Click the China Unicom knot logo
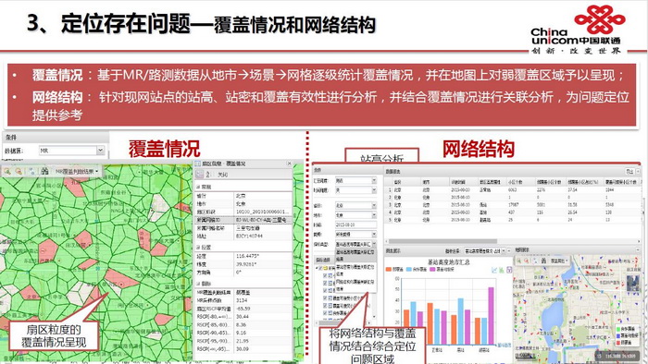 click(x=600, y=19)
